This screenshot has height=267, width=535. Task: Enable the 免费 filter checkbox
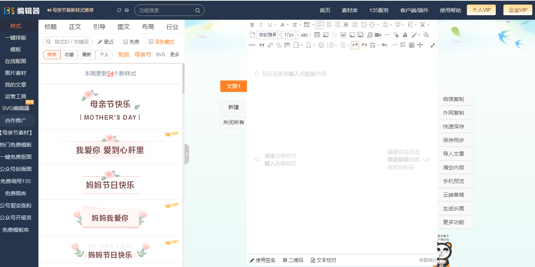[126, 42]
